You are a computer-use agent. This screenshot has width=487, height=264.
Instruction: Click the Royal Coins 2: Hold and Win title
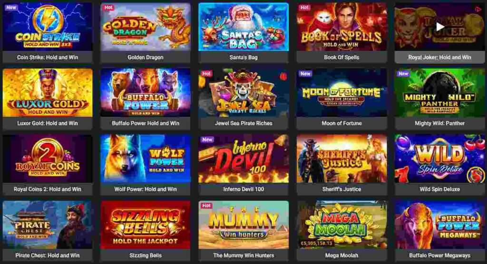(48, 189)
